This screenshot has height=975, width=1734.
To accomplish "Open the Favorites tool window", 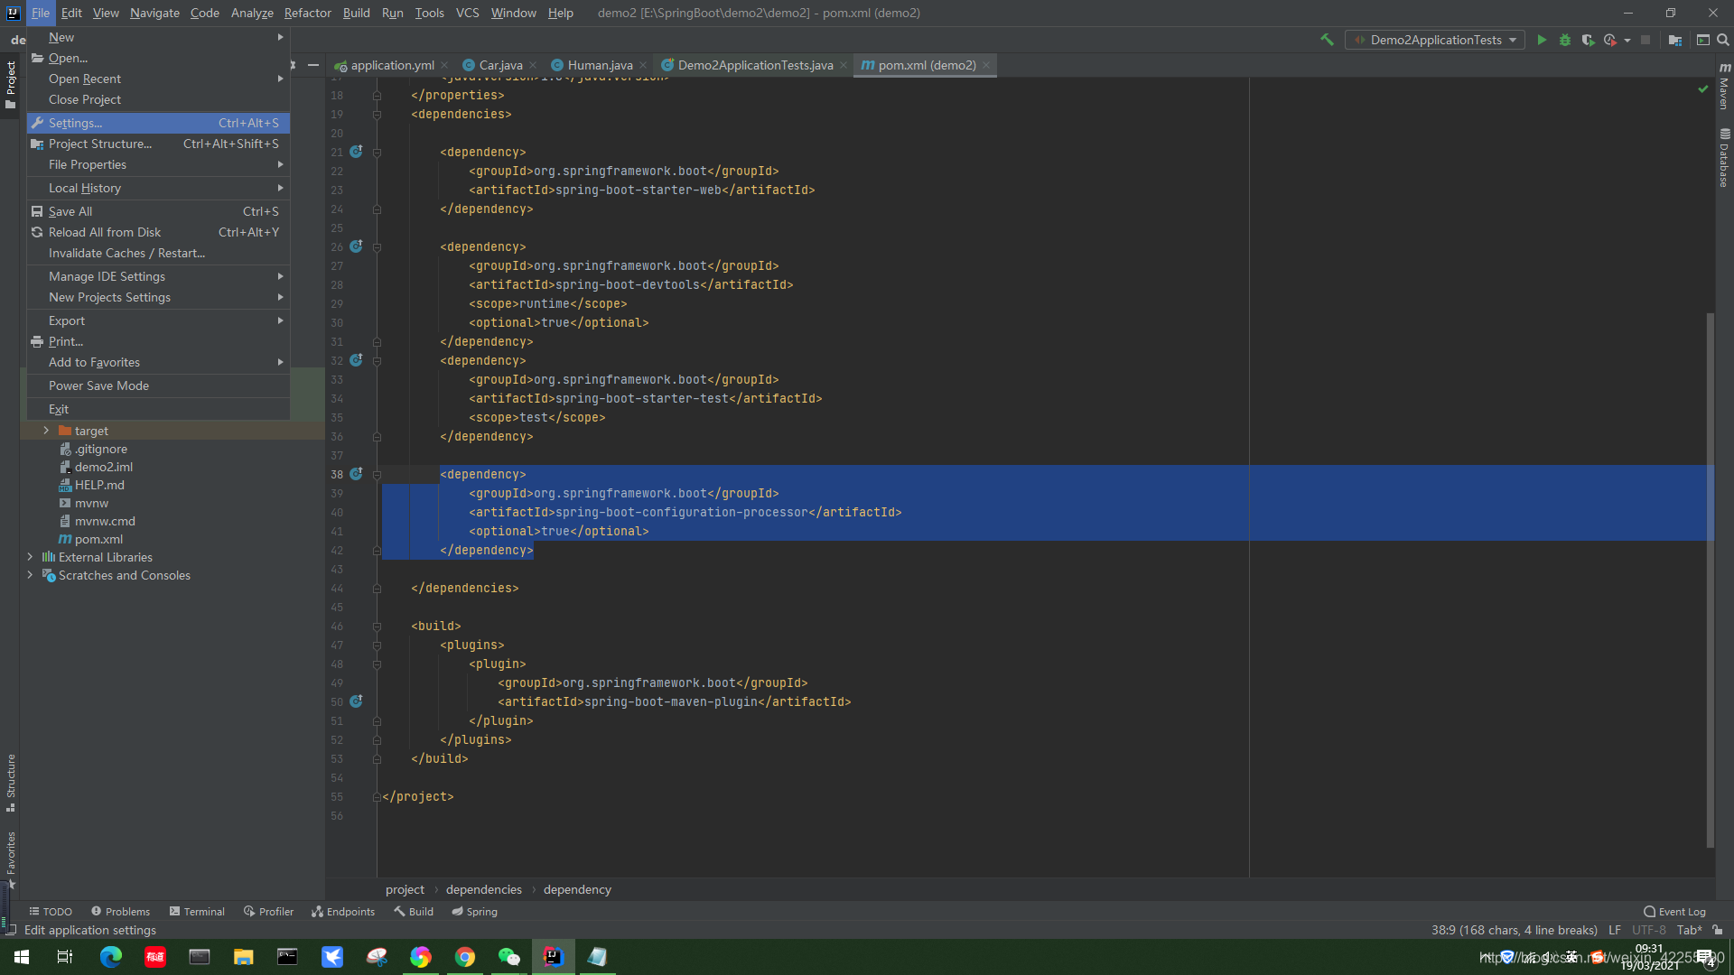I will (10, 859).
